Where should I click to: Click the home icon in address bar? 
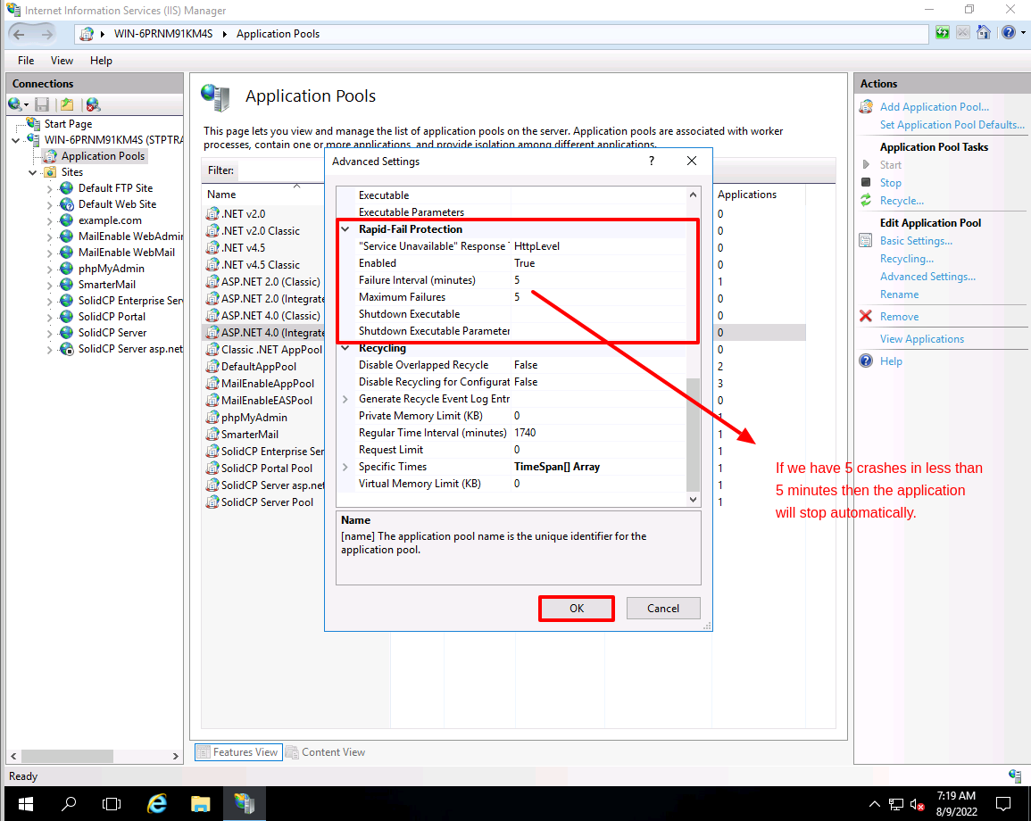click(984, 33)
